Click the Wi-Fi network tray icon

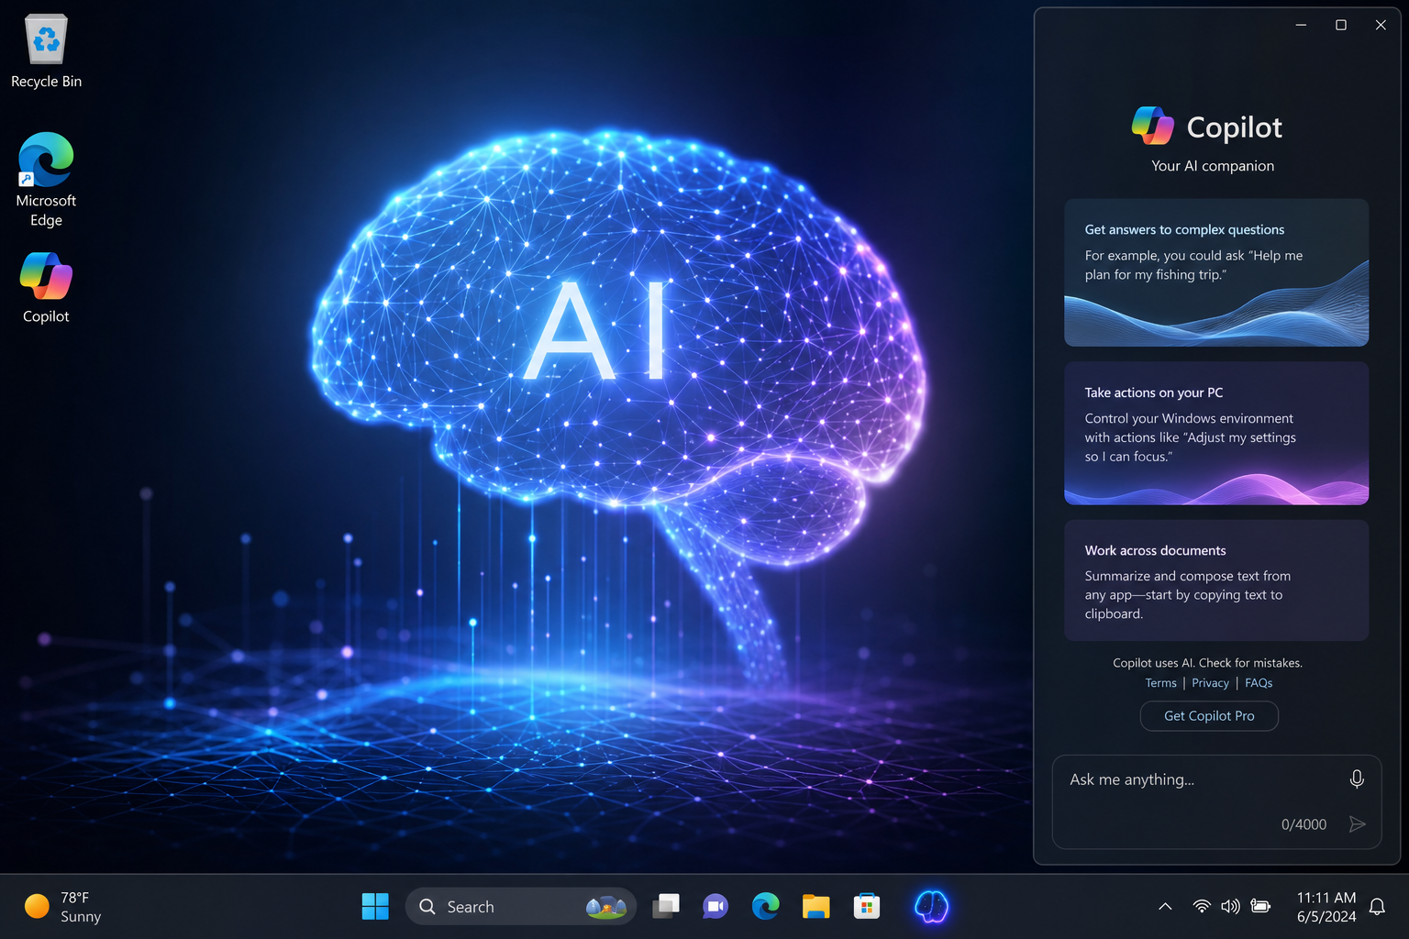[1201, 906]
